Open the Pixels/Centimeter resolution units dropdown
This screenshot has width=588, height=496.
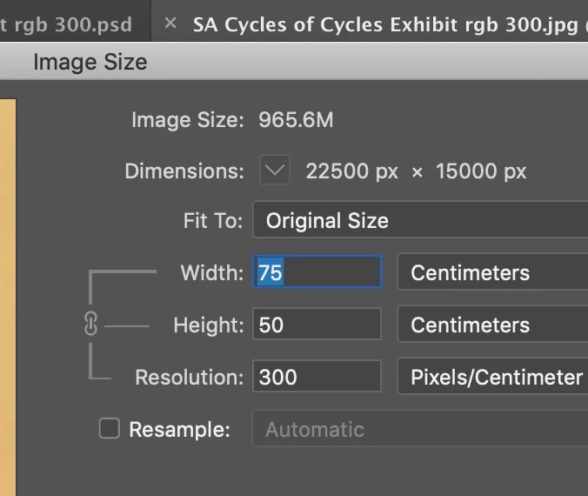(x=492, y=377)
